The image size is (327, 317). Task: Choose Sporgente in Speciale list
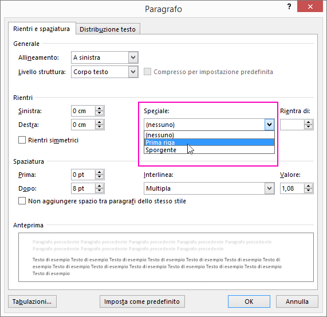tap(209, 150)
